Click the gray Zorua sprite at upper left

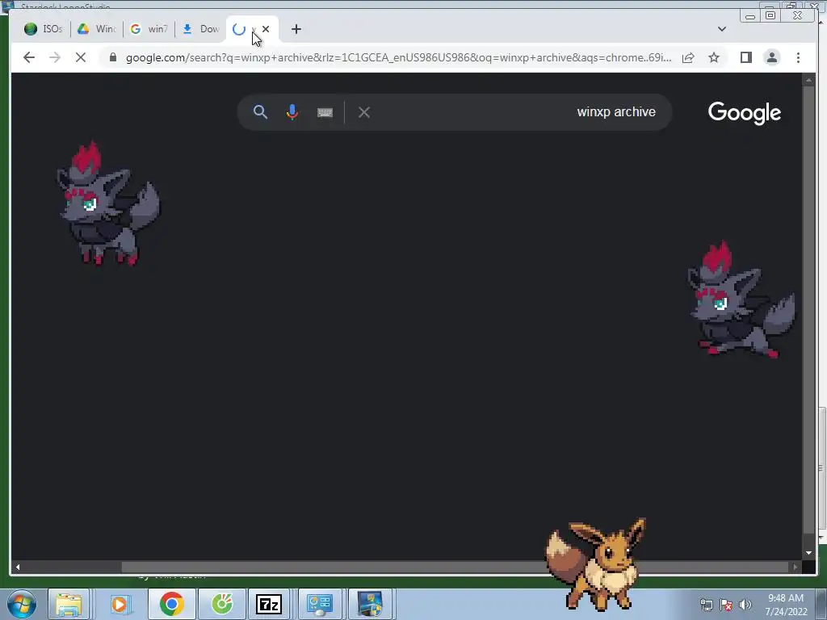[108, 204]
